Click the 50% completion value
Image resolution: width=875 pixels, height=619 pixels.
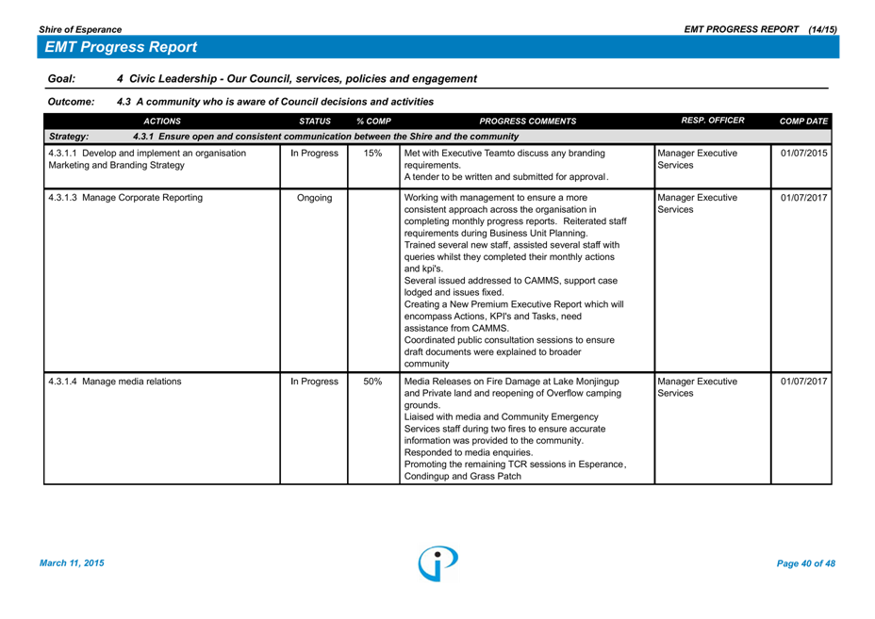[372, 382]
